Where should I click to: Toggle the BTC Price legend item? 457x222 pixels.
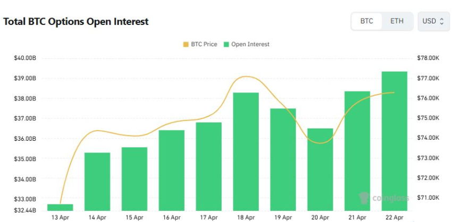click(x=200, y=44)
